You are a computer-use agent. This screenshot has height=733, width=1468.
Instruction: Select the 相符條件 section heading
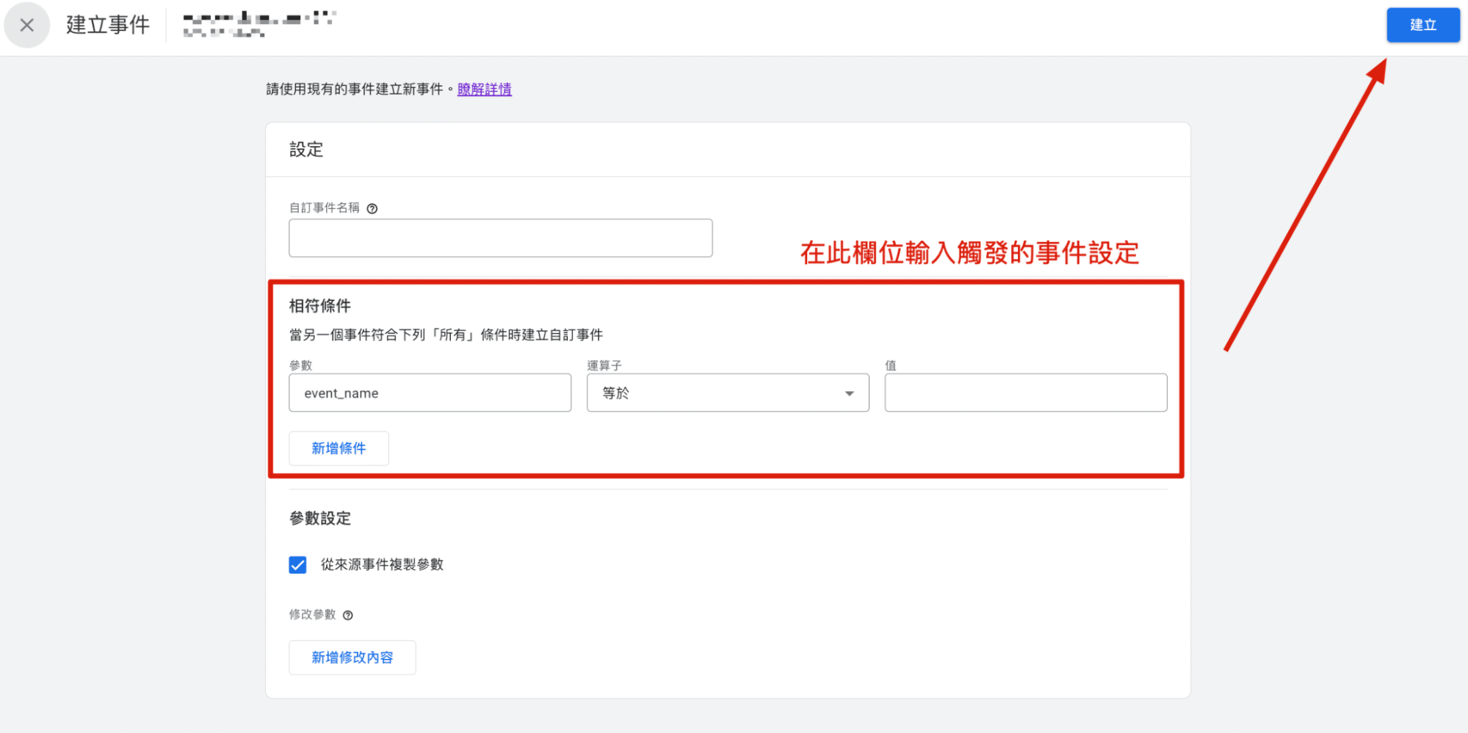pyautogui.click(x=319, y=305)
